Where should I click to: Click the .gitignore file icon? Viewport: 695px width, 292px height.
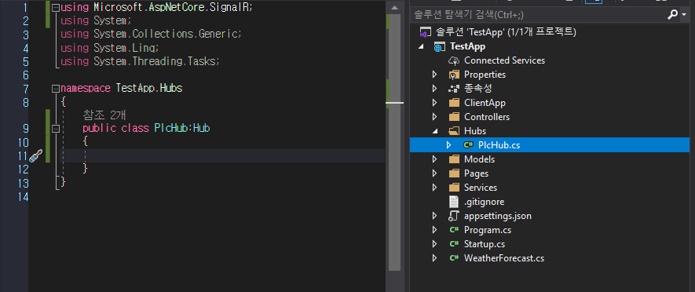coord(453,202)
